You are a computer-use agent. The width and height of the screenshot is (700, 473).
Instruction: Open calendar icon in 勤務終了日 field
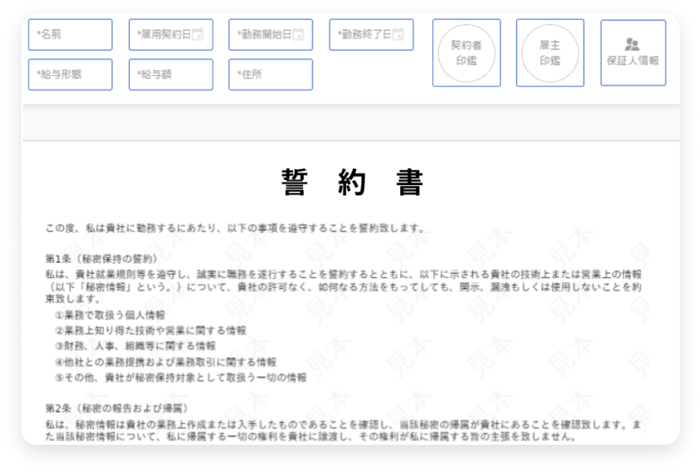(x=398, y=35)
